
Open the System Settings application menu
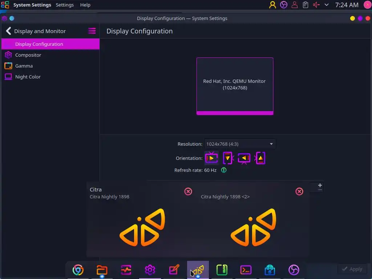coord(32,5)
